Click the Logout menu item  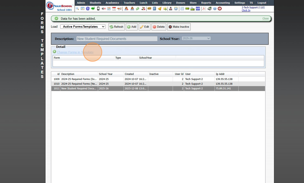pos(262,3)
